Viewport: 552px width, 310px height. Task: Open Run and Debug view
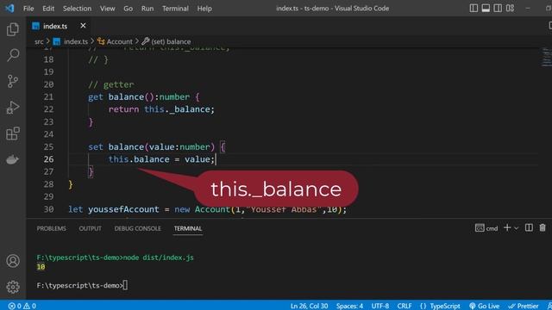(x=13, y=108)
